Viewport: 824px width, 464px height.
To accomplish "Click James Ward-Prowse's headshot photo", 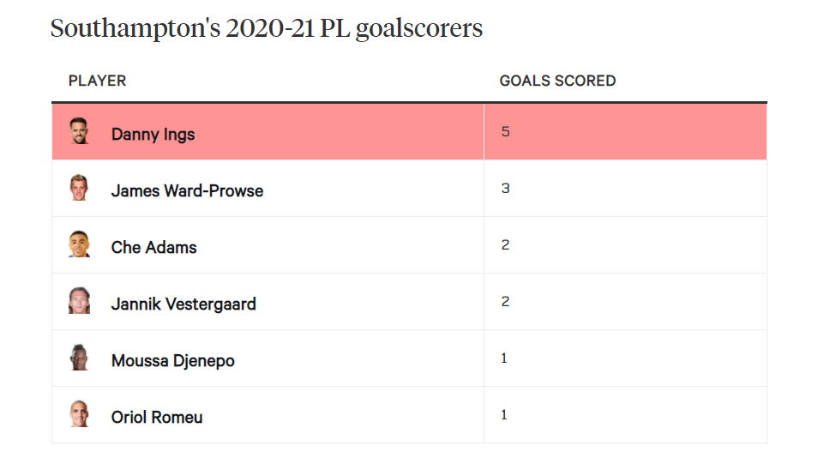I will point(80,188).
